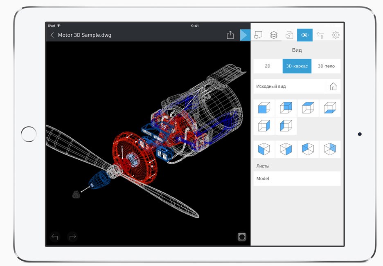Choose the top-face cube view
This screenshot has width=383, height=266.
point(308,108)
